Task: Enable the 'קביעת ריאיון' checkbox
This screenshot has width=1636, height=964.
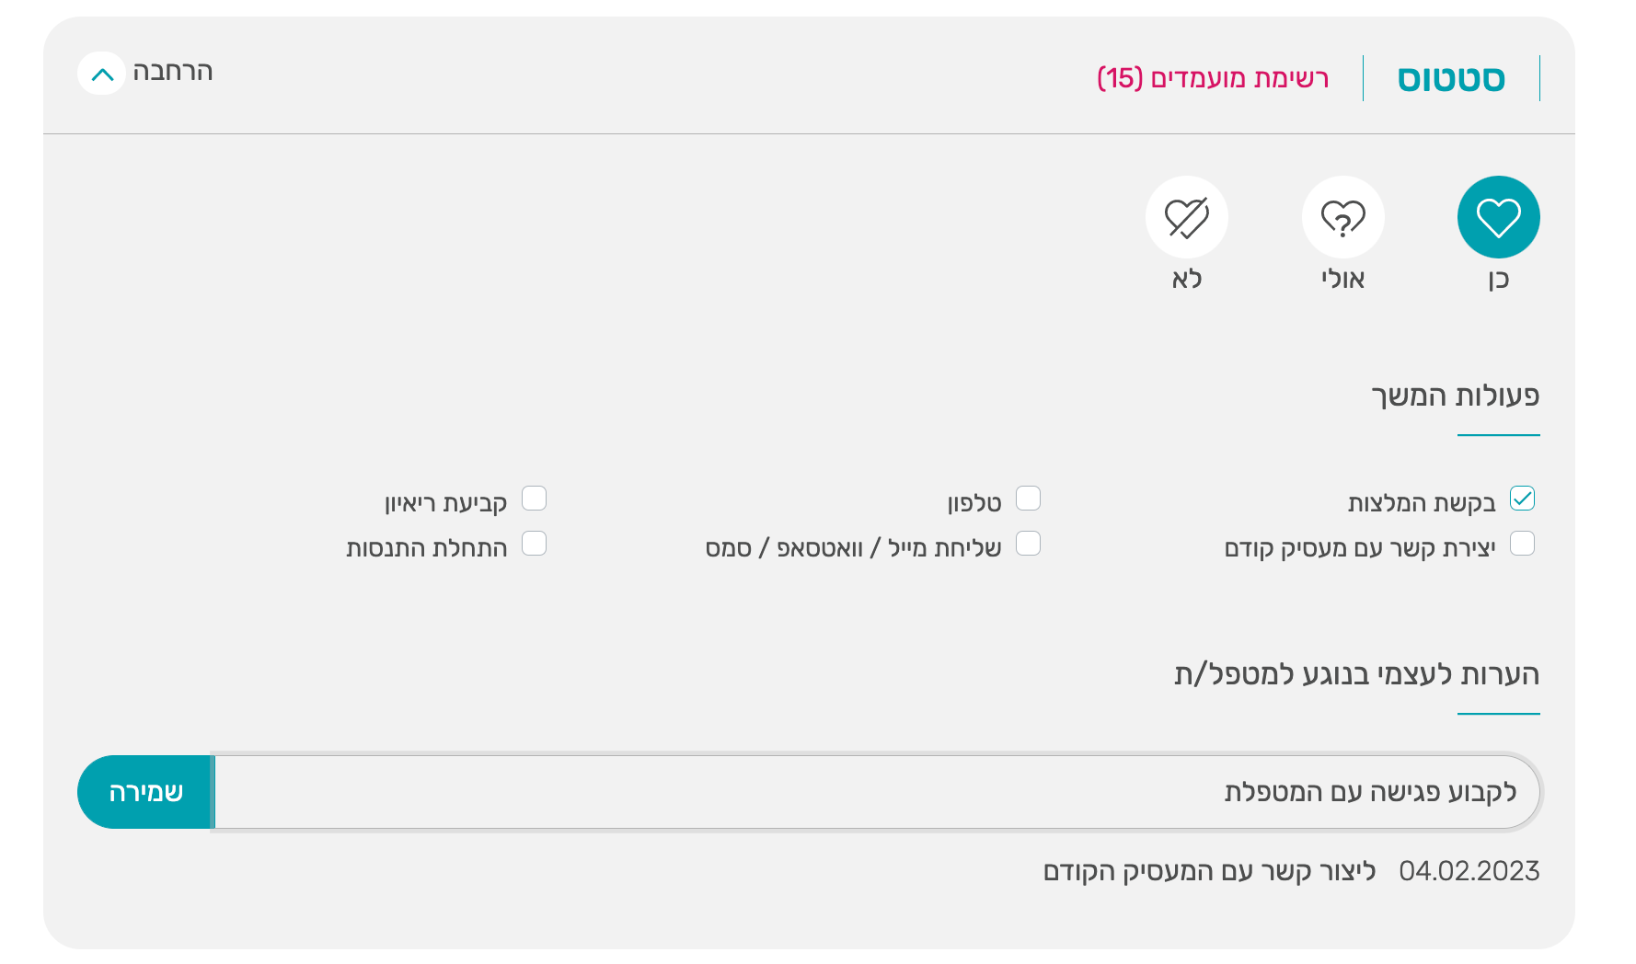Action: point(534,499)
